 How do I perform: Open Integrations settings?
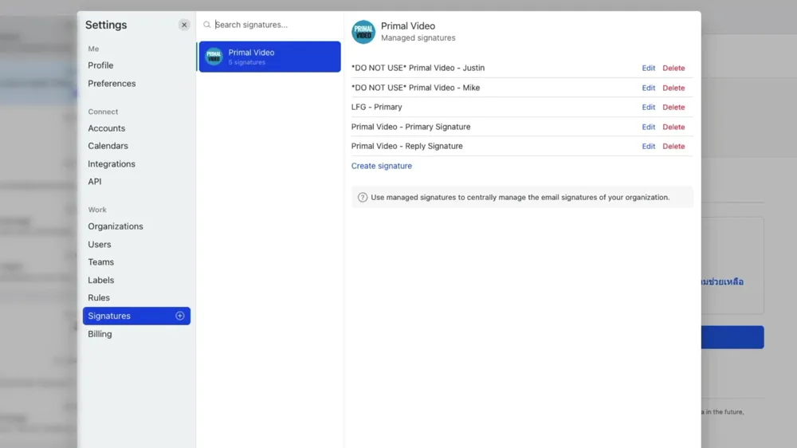pyautogui.click(x=112, y=164)
